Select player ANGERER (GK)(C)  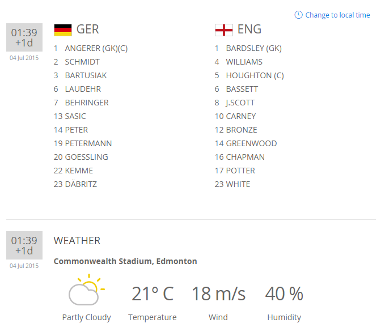pos(96,48)
